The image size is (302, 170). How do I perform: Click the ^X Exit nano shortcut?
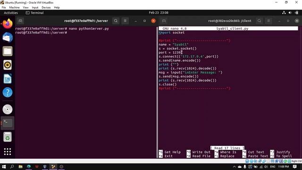(166, 156)
